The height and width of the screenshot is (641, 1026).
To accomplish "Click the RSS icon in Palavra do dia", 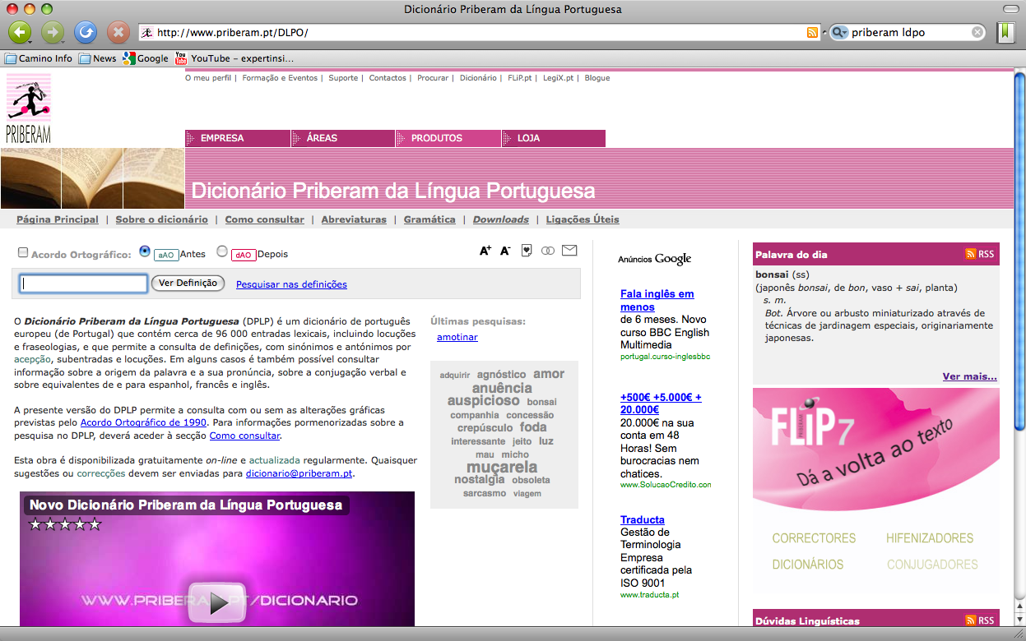I will 971,254.
